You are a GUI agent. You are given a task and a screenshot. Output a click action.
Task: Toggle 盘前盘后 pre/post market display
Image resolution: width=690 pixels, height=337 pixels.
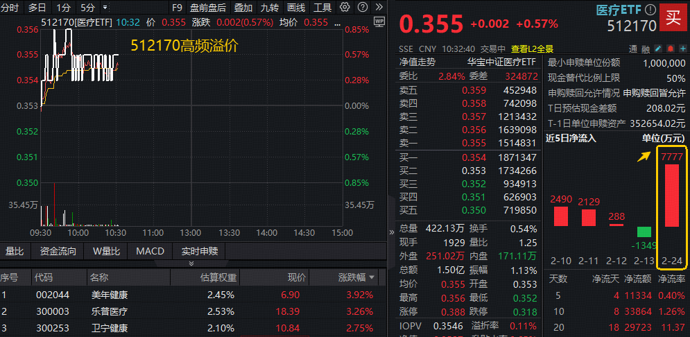click(208, 8)
